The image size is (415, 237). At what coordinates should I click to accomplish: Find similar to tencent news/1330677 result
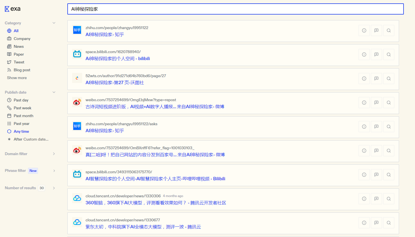(x=389, y=223)
